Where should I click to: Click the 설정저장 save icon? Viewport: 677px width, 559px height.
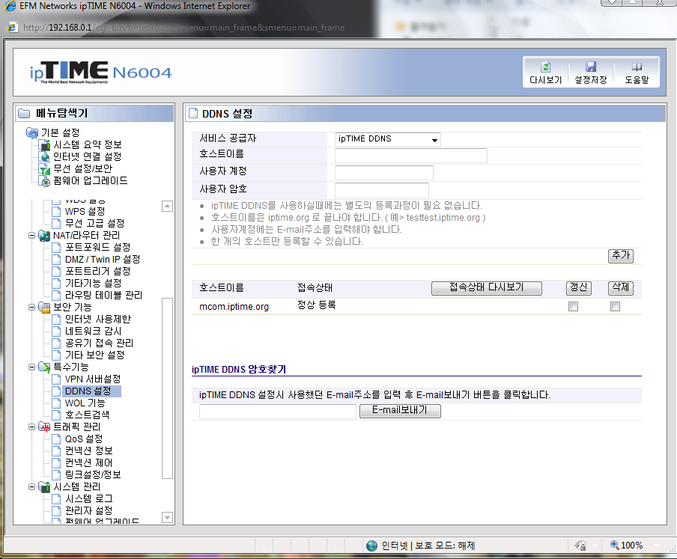(x=590, y=67)
